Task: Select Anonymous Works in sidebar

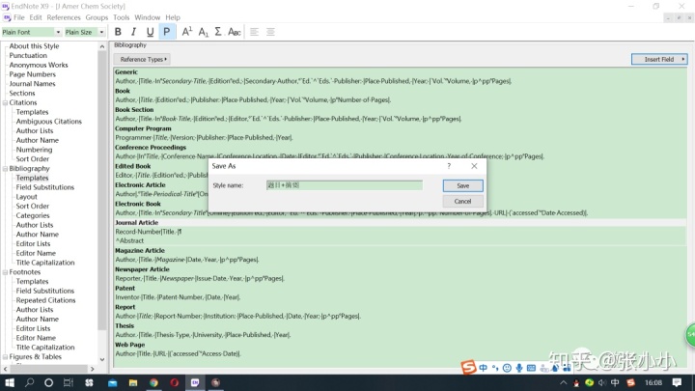Action: (x=39, y=65)
